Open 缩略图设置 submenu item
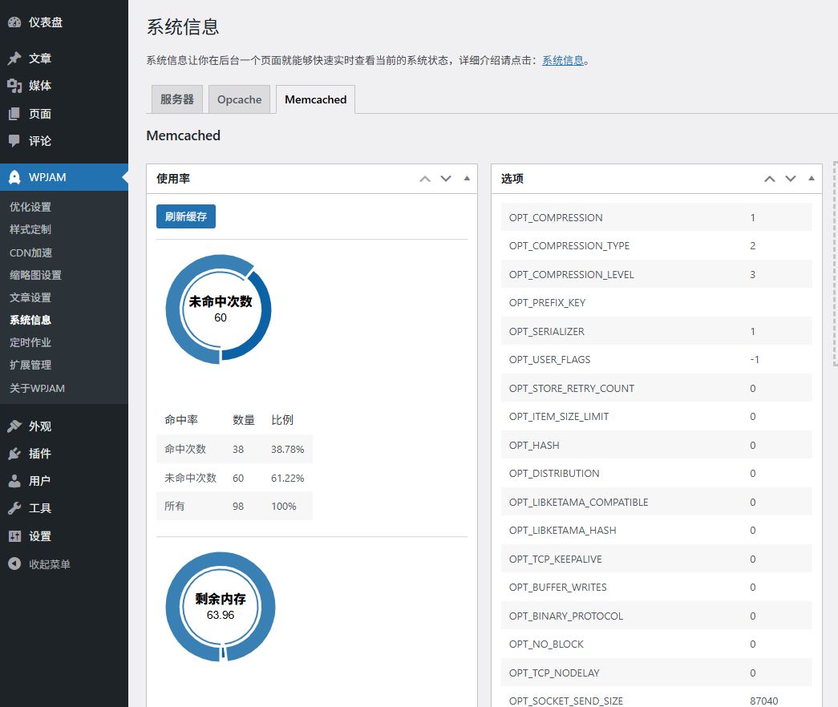This screenshot has width=838, height=707. (x=36, y=275)
